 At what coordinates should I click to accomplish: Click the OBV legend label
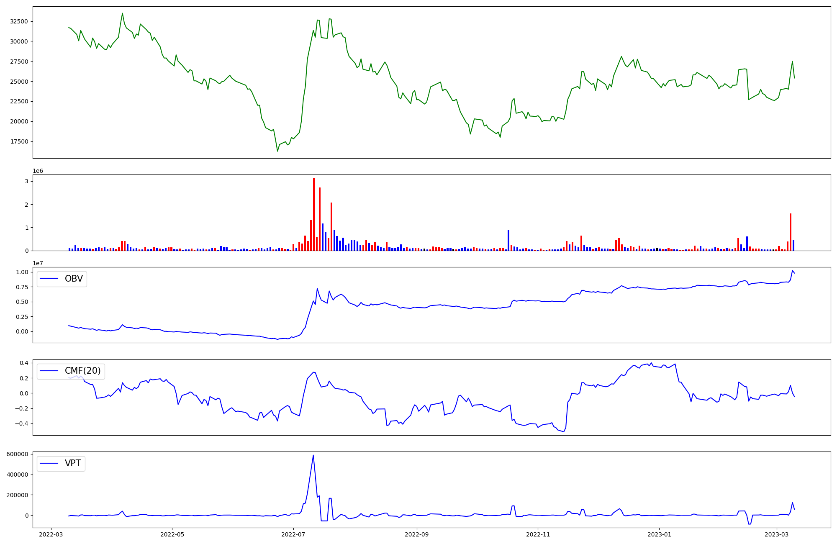click(74, 279)
